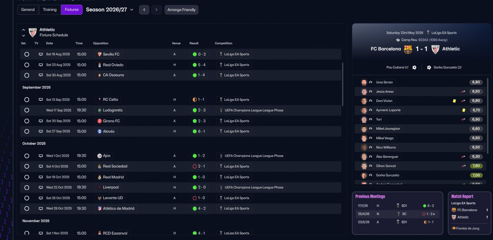Click the Ajax club badge icon

pyautogui.click(x=99, y=156)
